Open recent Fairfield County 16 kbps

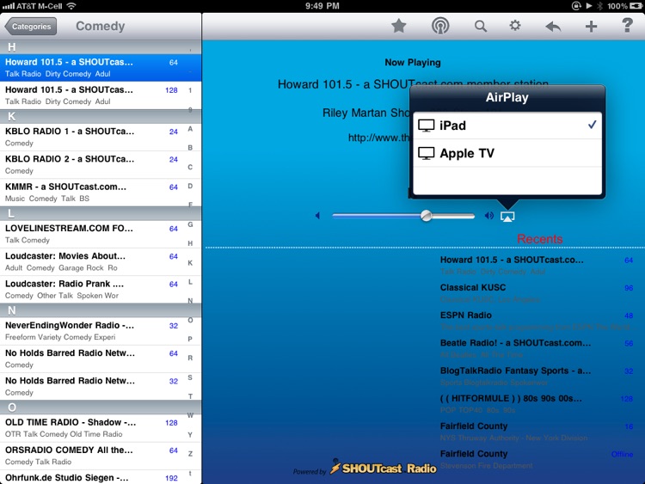click(x=537, y=432)
